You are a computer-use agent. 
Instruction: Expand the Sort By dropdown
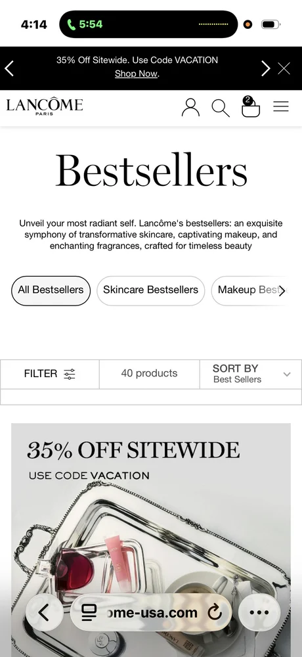pyautogui.click(x=251, y=374)
